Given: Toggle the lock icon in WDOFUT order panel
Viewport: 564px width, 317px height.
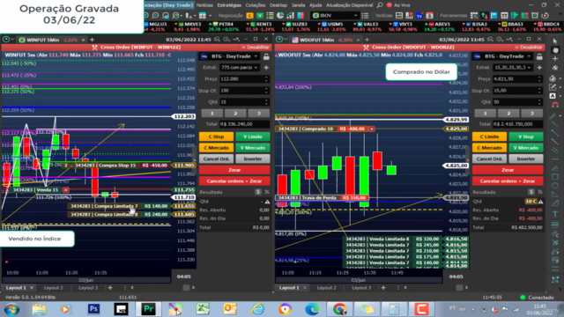Looking at the screenshot, I should coord(539,56).
